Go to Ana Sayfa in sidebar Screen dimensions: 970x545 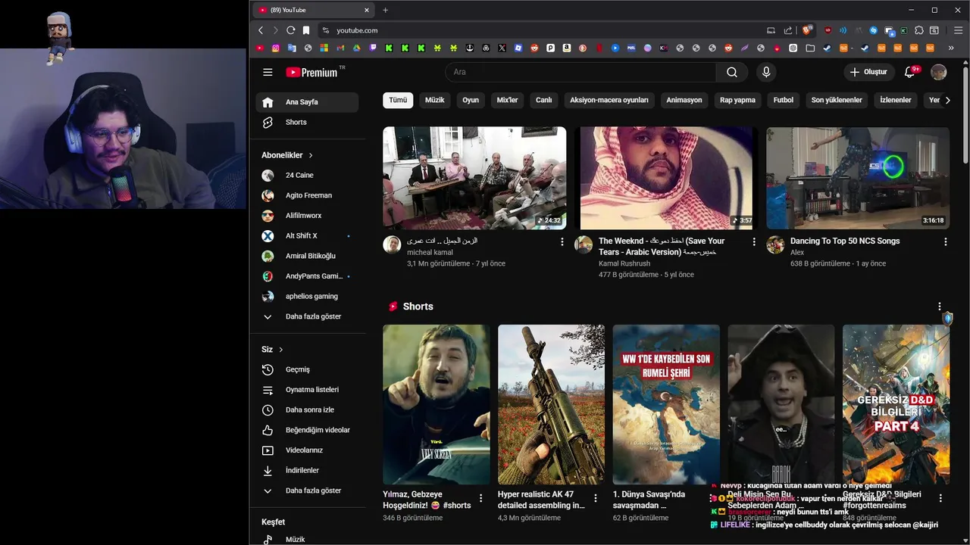point(307,102)
